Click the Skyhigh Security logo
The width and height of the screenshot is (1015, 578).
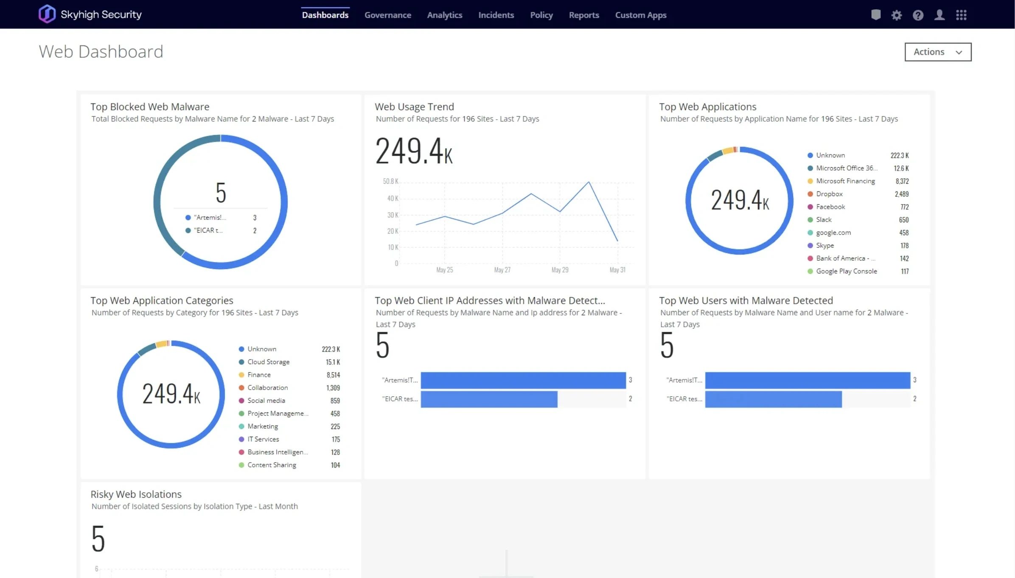tap(89, 14)
